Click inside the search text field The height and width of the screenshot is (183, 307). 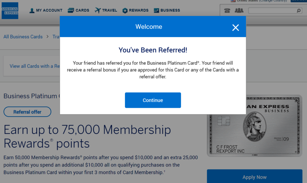[x=273, y=10]
